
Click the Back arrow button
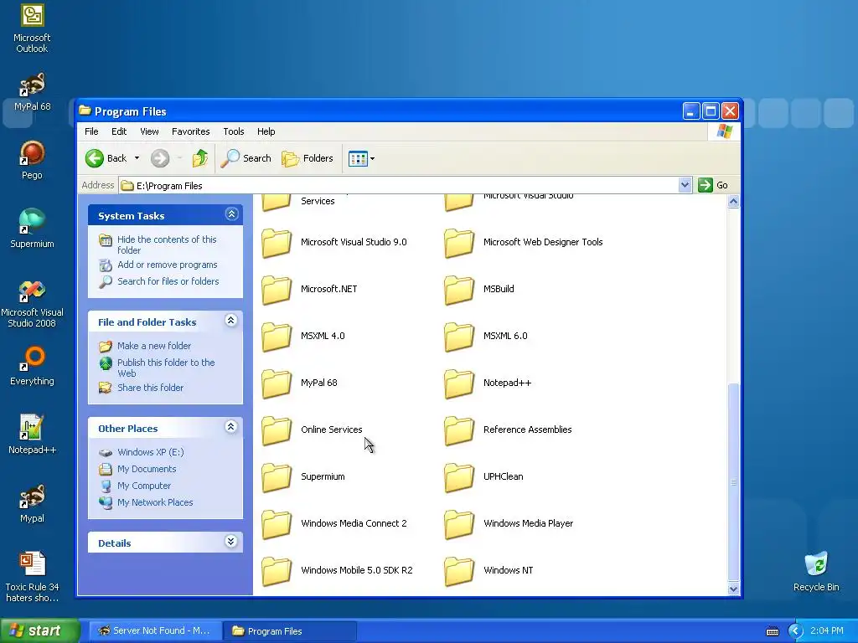click(x=106, y=158)
